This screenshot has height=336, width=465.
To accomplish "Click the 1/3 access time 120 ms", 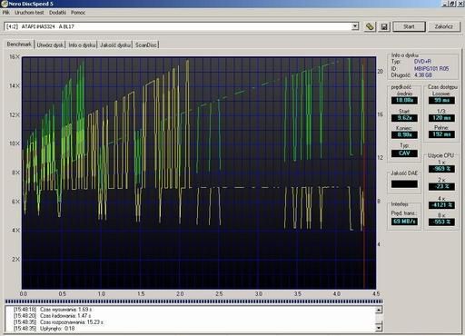I will [x=441, y=118].
